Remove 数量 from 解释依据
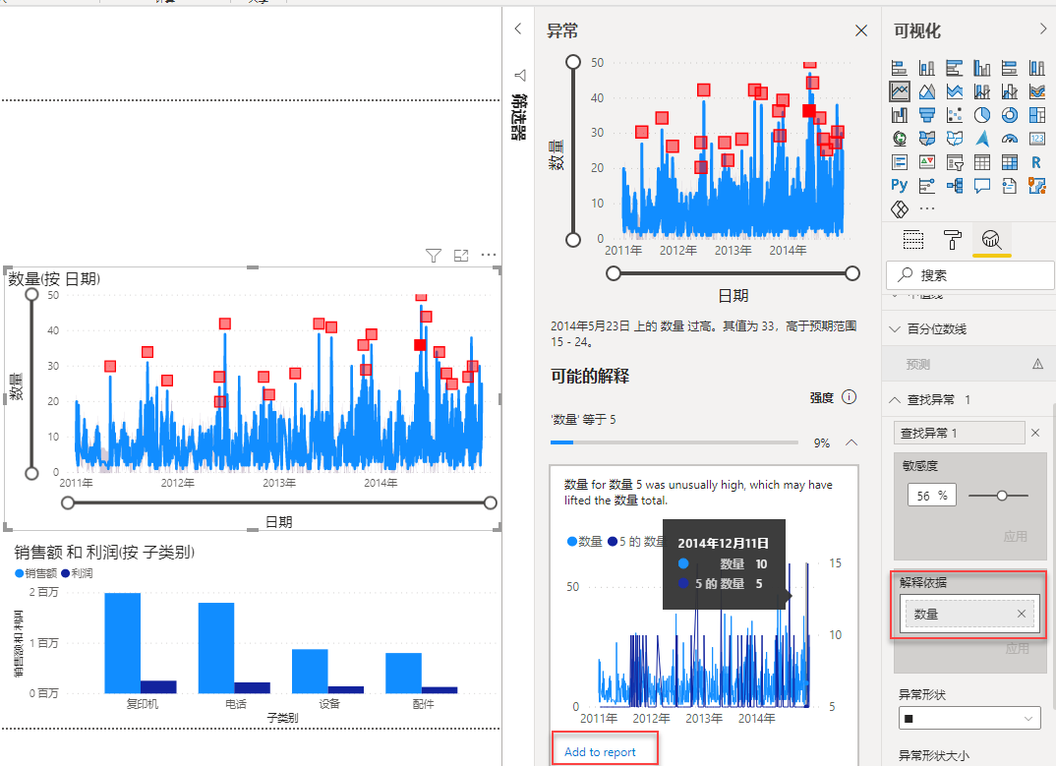Image resolution: width=1056 pixels, height=766 pixels. coord(1022,614)
